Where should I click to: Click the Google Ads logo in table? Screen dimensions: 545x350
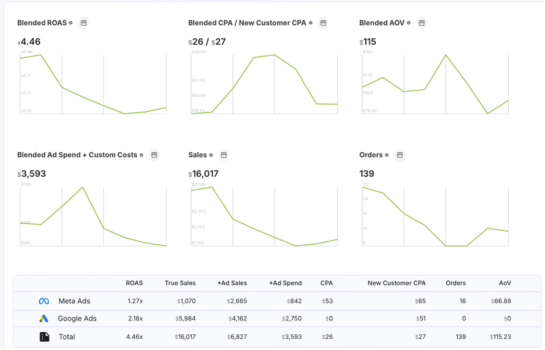44,319
